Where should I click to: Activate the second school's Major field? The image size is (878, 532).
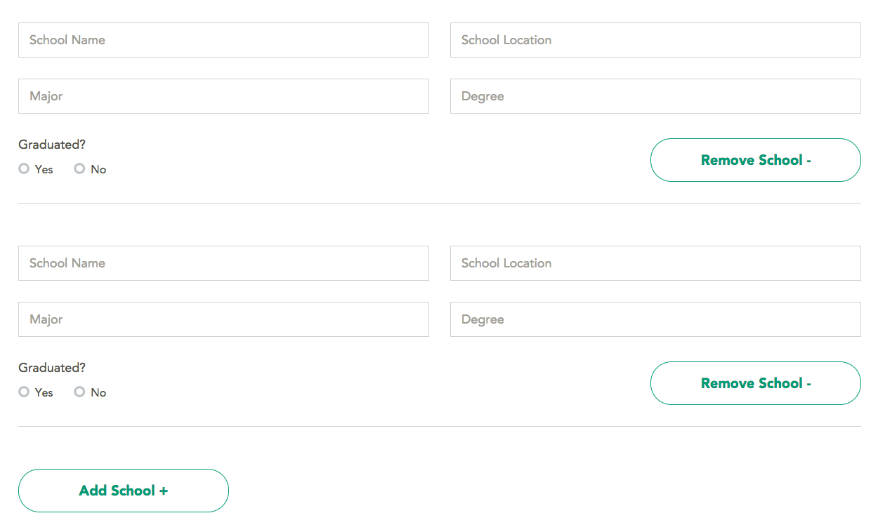click(x=223, y=319)
